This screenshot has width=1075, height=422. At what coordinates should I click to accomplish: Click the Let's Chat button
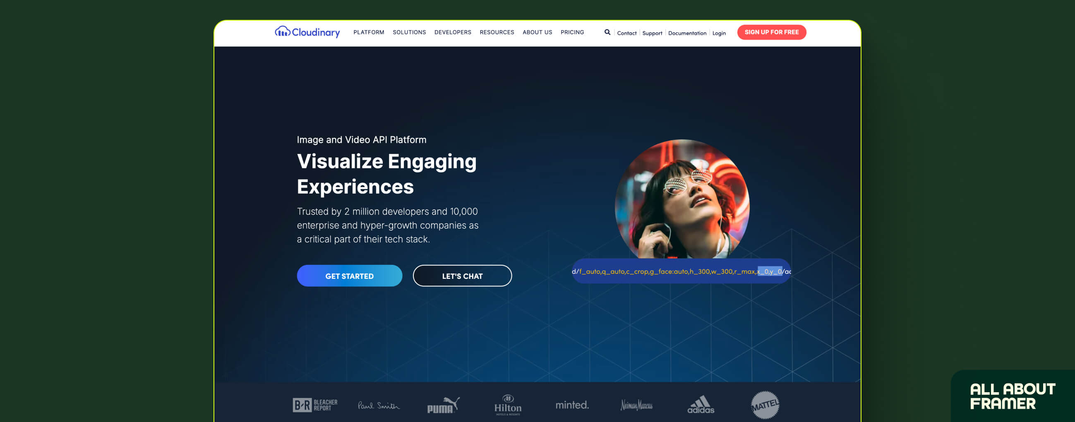point(462,276)
